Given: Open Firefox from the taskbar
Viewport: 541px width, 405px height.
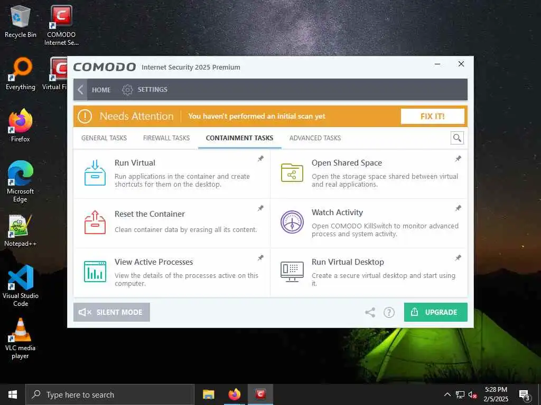Looking at the screenshot, I should (234, 394).
